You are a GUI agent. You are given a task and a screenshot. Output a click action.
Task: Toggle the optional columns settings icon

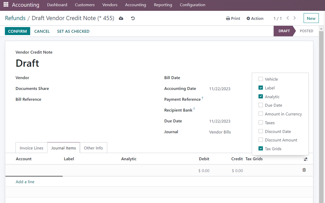(x=305, y=159)
